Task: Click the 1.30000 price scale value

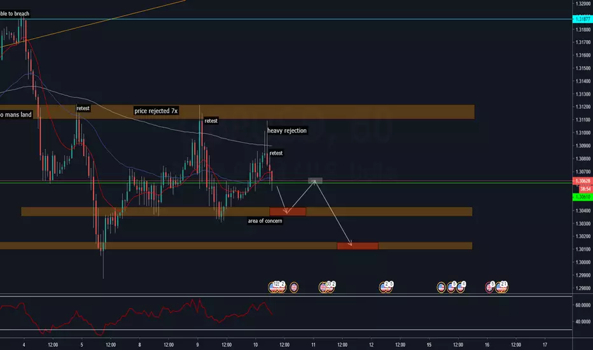Action: click(x=583, y=262)
